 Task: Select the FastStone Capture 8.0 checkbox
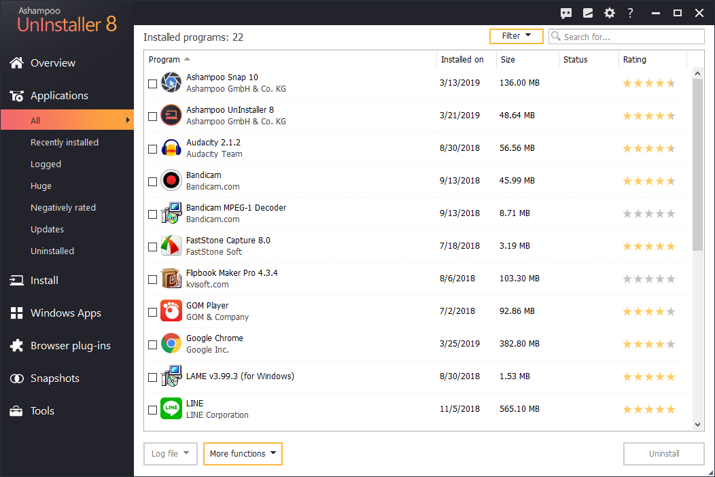tap(152, 247)
